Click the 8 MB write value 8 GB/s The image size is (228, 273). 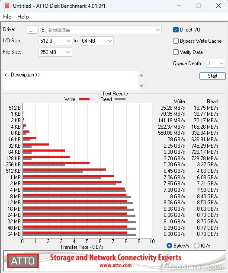177,197
